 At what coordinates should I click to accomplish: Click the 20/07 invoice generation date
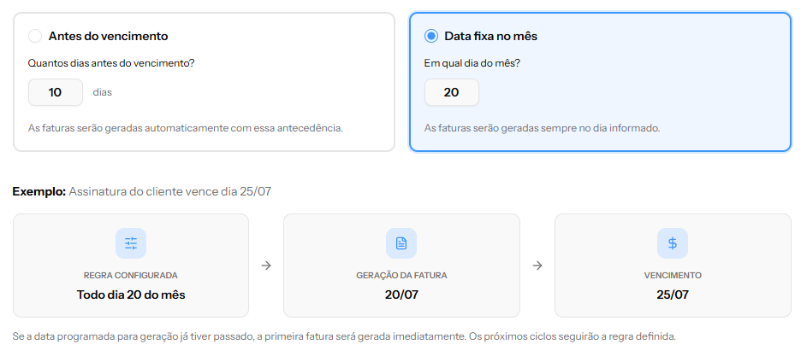[x=401, y=295]
